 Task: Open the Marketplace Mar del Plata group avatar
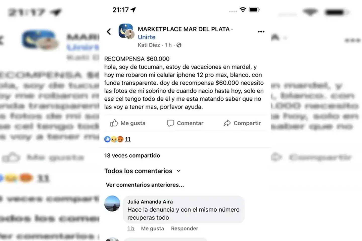point(126,31)
